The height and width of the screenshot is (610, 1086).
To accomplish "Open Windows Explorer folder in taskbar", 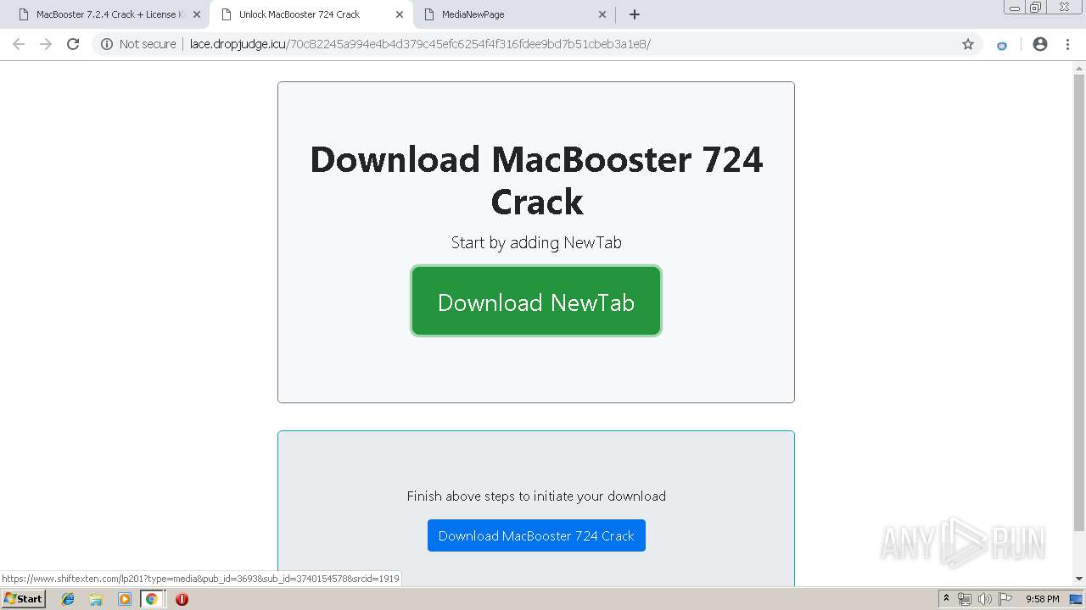I will [96, 599].
